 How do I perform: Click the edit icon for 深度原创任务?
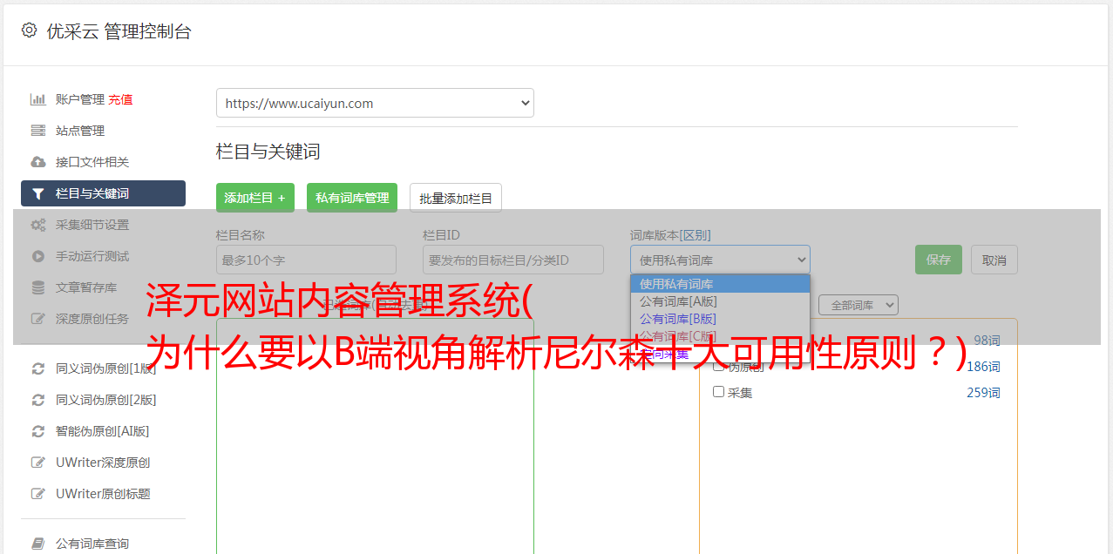(38, 319)
